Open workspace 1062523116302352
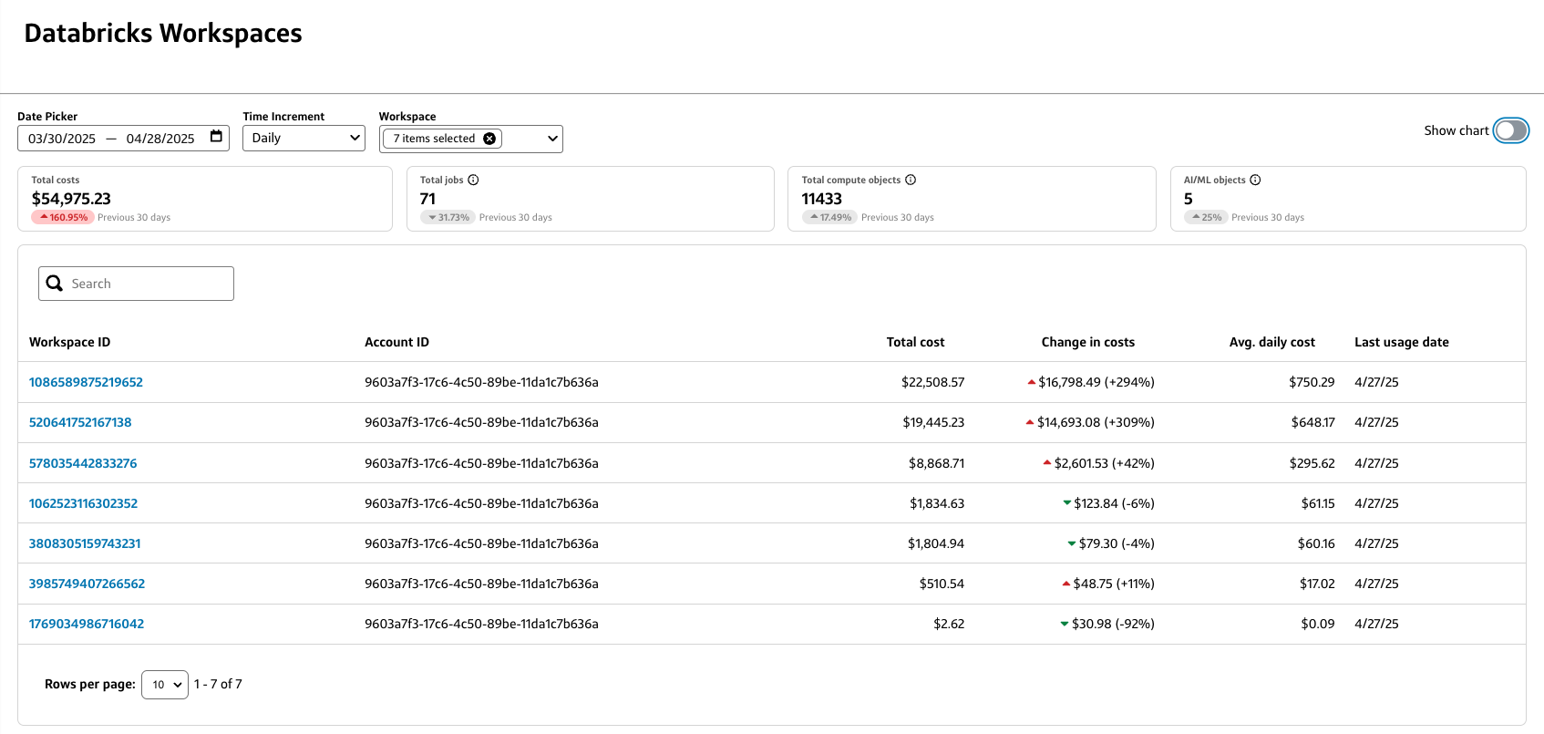Screen dimensions: 1544x734 click(83, 503)
